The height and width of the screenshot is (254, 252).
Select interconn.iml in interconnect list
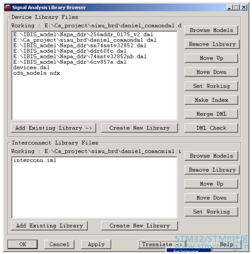(35, 160)
